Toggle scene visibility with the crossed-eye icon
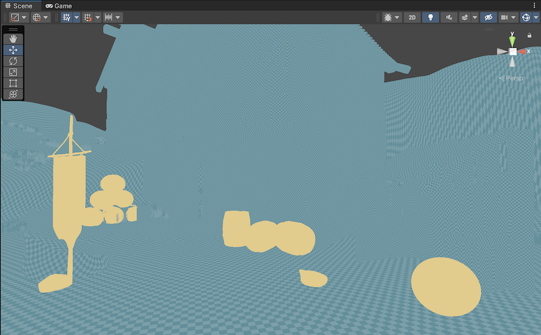541x335 pixels. pyautogui.click(x=488, y=17)
